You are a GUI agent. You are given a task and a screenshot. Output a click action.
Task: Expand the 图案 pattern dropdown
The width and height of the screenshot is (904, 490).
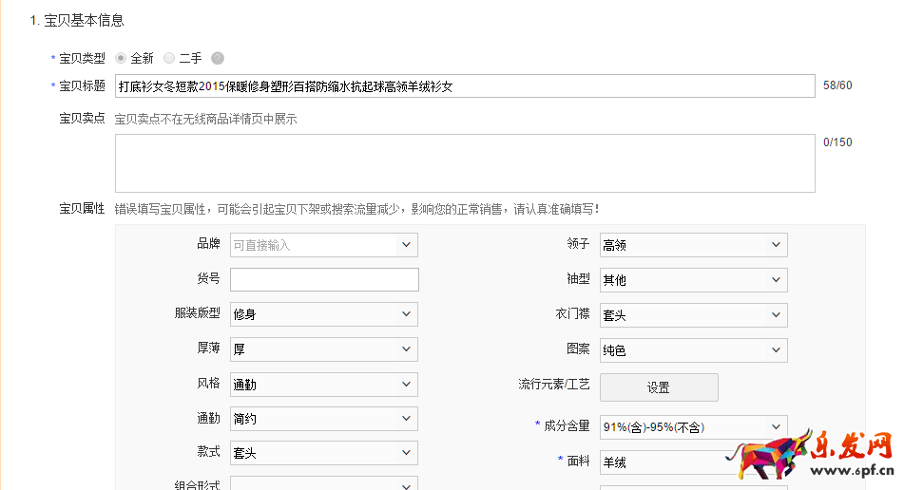click(693, 349)
